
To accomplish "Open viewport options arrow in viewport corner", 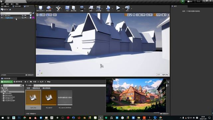I will coord(38,15).
